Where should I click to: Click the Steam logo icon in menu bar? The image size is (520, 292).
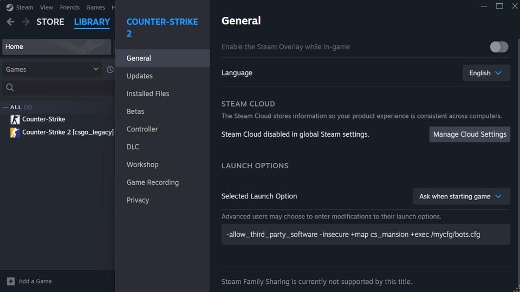[x=10, y=7]
